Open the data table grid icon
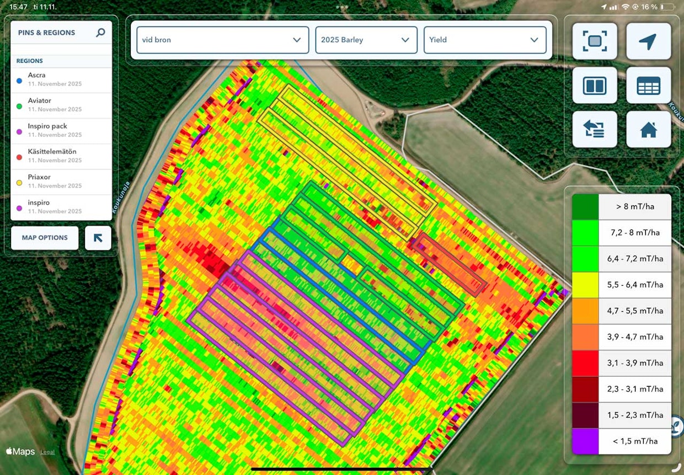Viewport: 684px width, 475px height. pos(649,86)
